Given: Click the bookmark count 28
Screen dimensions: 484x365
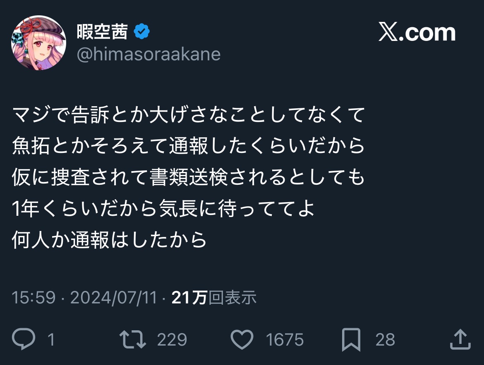Looking at the screenshot, I should pyautogui.click(x=385, y=340).
